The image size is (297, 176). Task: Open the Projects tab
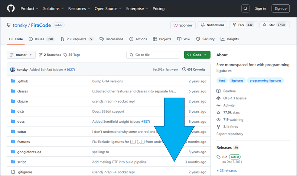click(162, 39)
